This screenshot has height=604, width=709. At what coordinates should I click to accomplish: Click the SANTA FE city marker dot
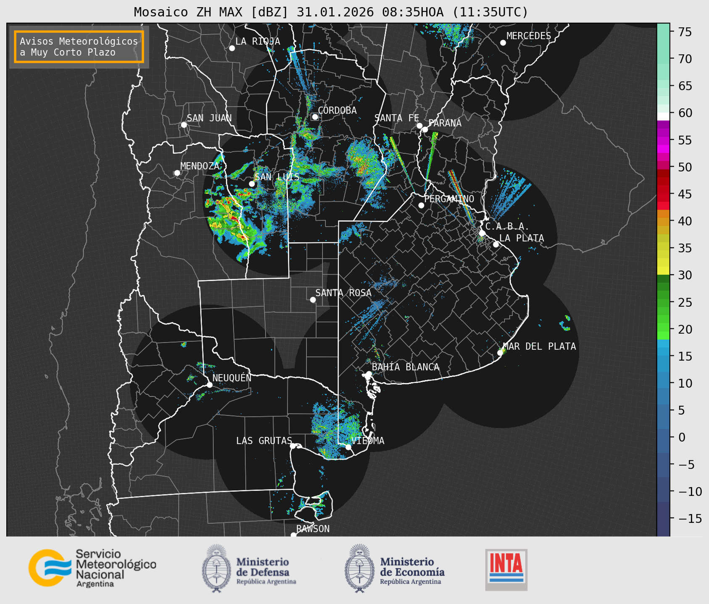419,126
